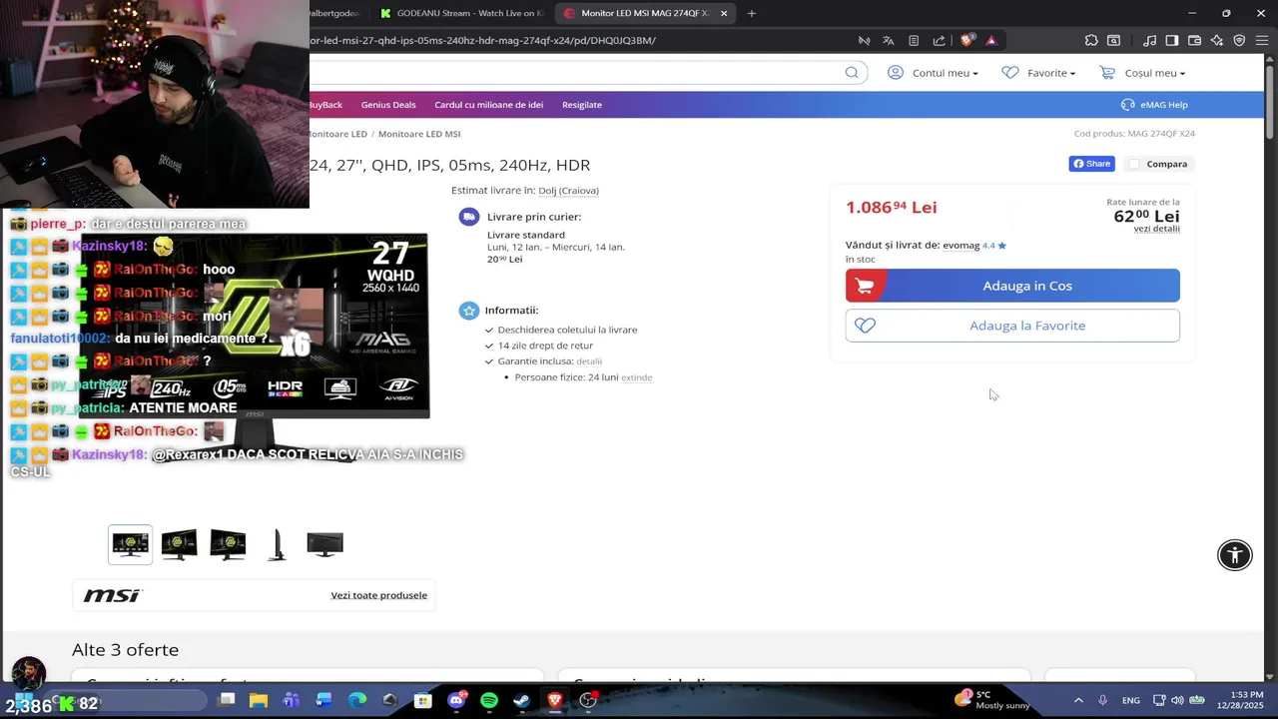Click the MSI brand logo
Viewport: 1278px width, 719px height.
coord(112,595)
